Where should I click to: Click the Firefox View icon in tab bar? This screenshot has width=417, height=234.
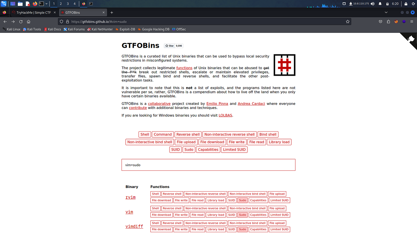click(4, 12)
